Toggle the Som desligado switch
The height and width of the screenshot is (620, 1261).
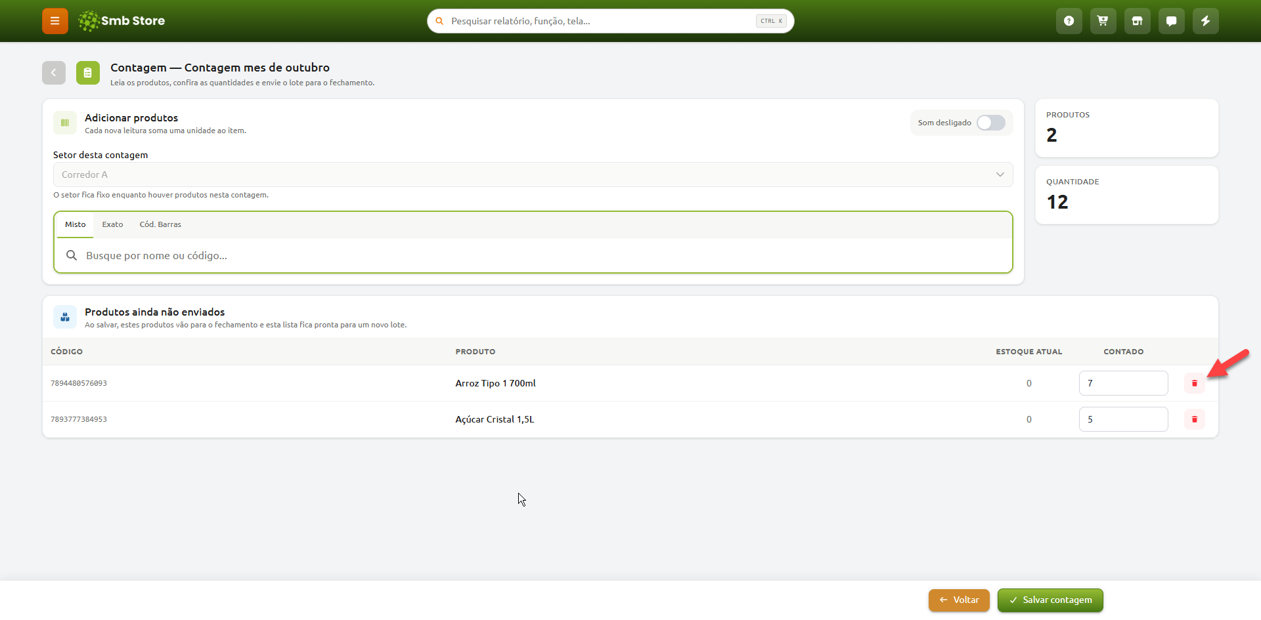(x=991, y=123)
